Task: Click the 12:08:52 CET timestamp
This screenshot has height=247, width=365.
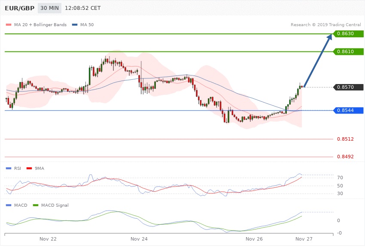Action: (82, 8)
